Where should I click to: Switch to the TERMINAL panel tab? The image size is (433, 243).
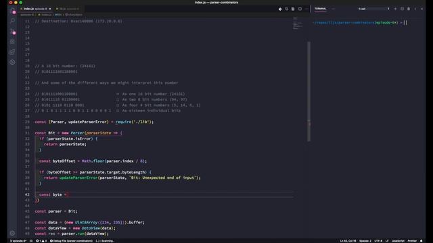320,9
